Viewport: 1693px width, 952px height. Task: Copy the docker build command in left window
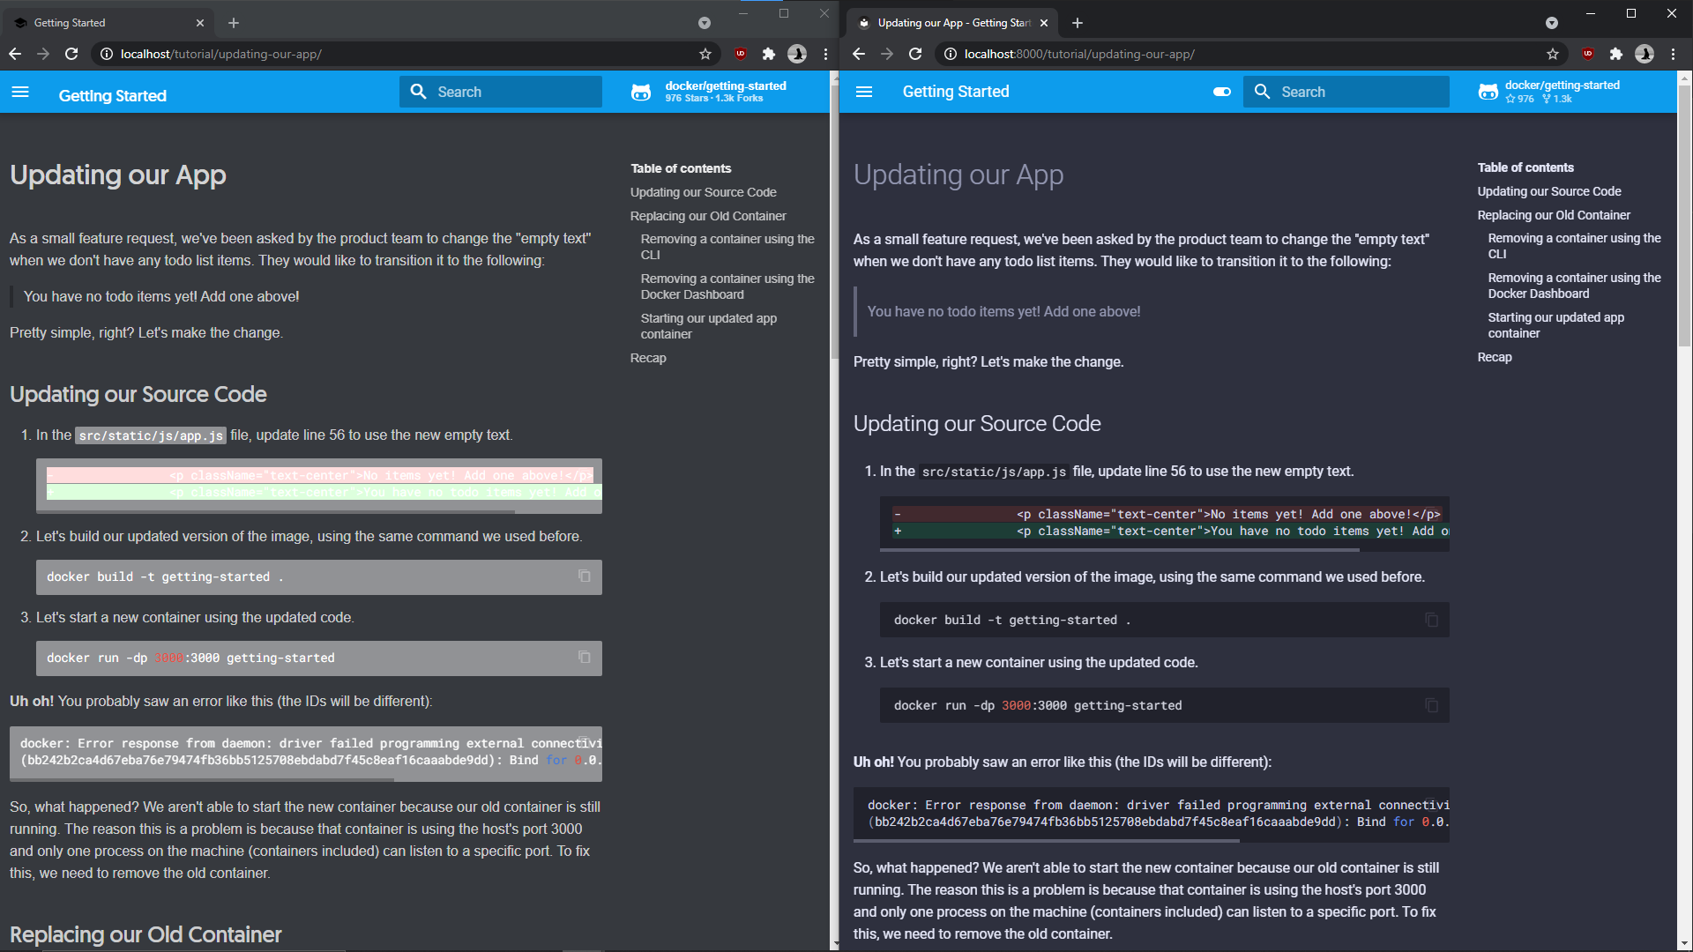[584, 576]
